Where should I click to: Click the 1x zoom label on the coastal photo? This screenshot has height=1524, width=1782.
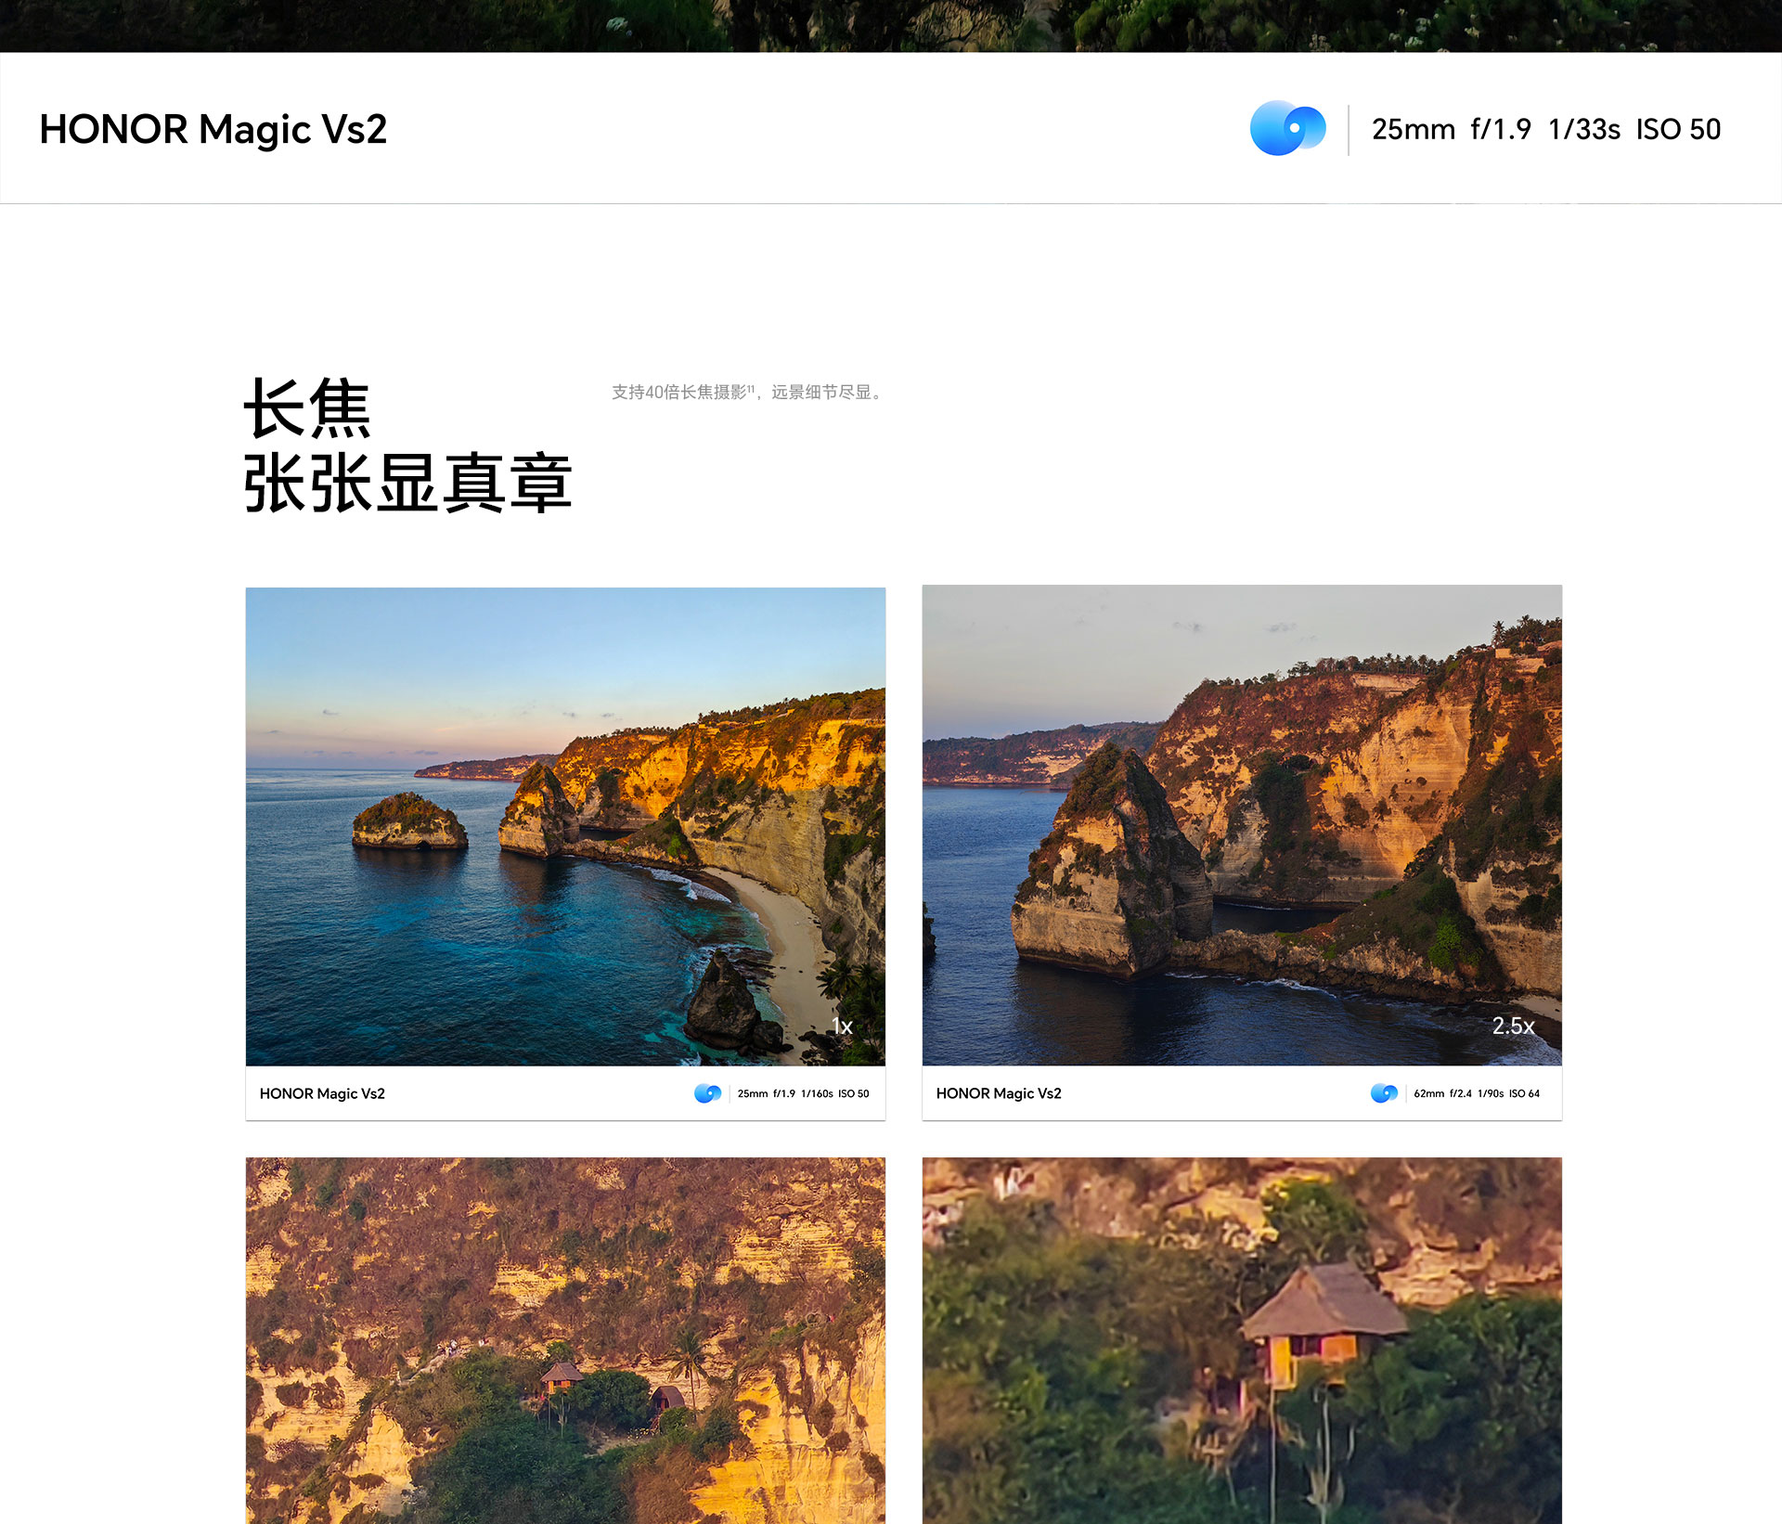[842, 1026]
